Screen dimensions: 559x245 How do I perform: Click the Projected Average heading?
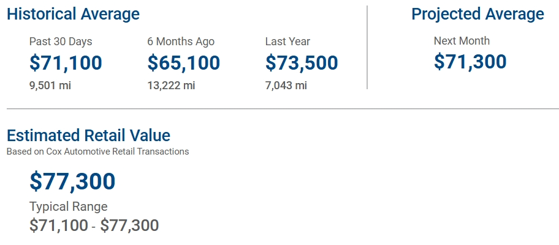[x=477, y=14]
